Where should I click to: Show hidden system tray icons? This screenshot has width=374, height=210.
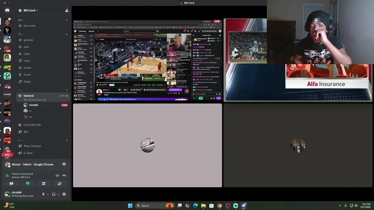340,206
